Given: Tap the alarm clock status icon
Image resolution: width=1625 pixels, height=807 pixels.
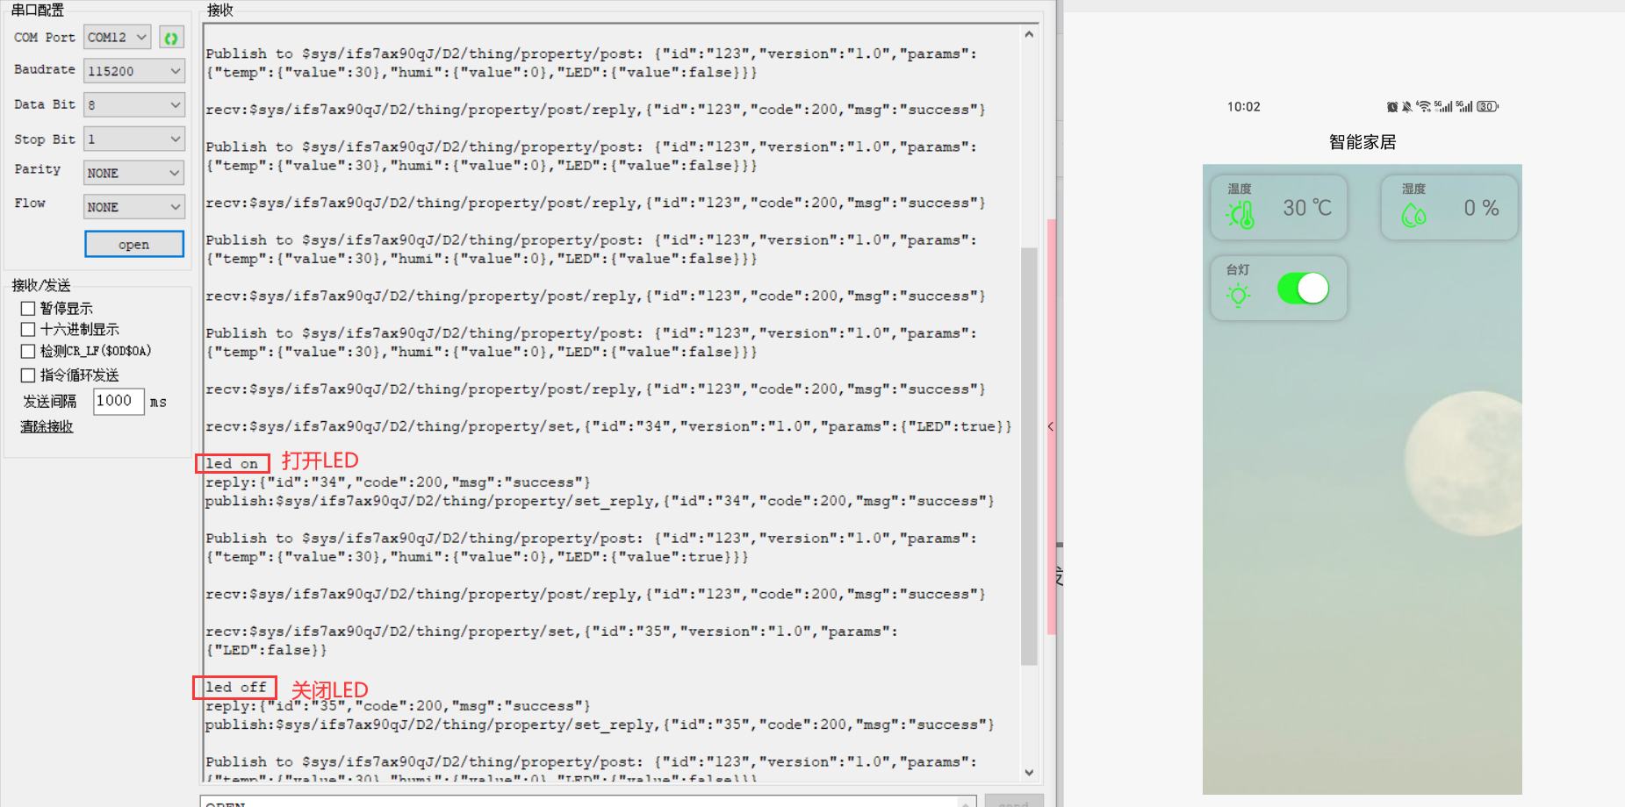Looking at the screenshot, I should (x=1391, y=107).
